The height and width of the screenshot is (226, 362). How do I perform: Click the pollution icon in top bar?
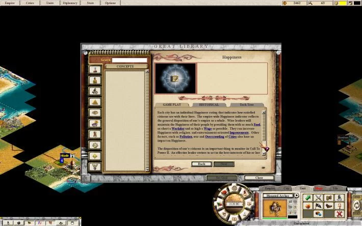click(351, 3)
